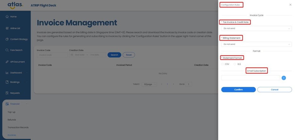Collapse the Financial menu section
Viewport: 295px width, 140px height.
[27, 104]
